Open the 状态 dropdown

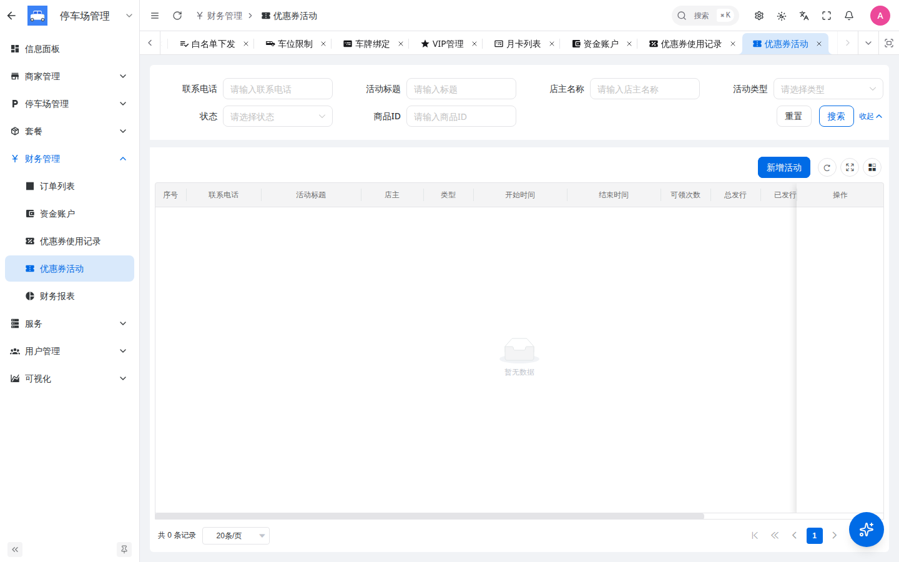point(278,116)
